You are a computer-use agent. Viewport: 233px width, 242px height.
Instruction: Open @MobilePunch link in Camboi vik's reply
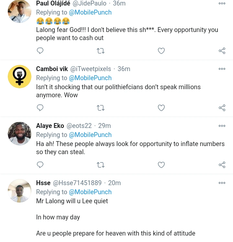(x=90, y=78)
